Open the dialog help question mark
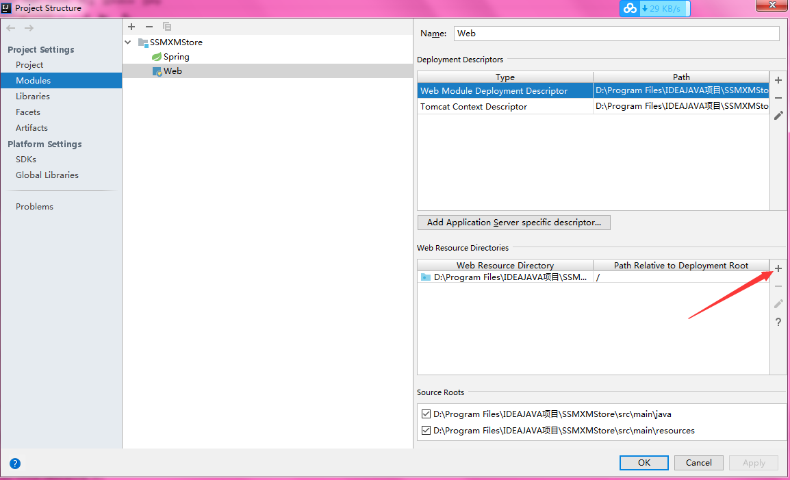Screen dimensions: 790x480 pos(14,464)
